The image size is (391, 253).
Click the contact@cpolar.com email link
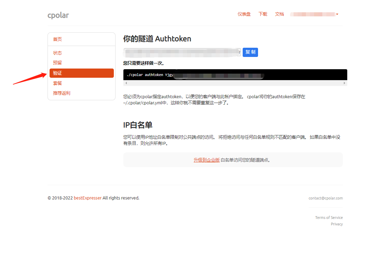tap(326, 198)
